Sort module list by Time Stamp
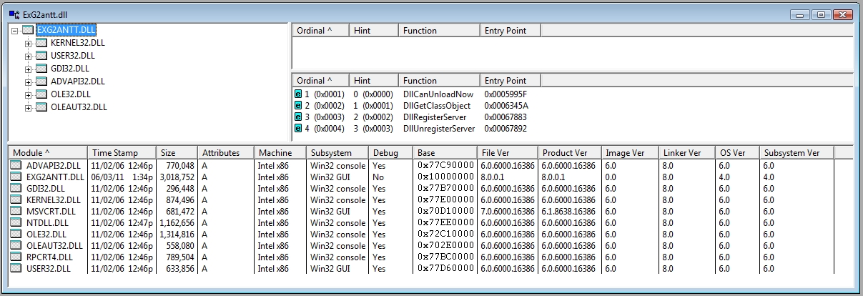863x296 pixels. tap(122, 153)
